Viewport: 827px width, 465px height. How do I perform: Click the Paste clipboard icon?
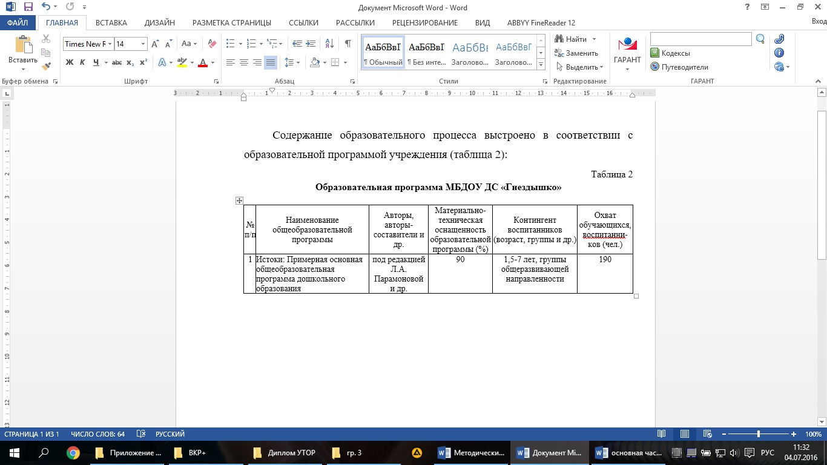23,45
